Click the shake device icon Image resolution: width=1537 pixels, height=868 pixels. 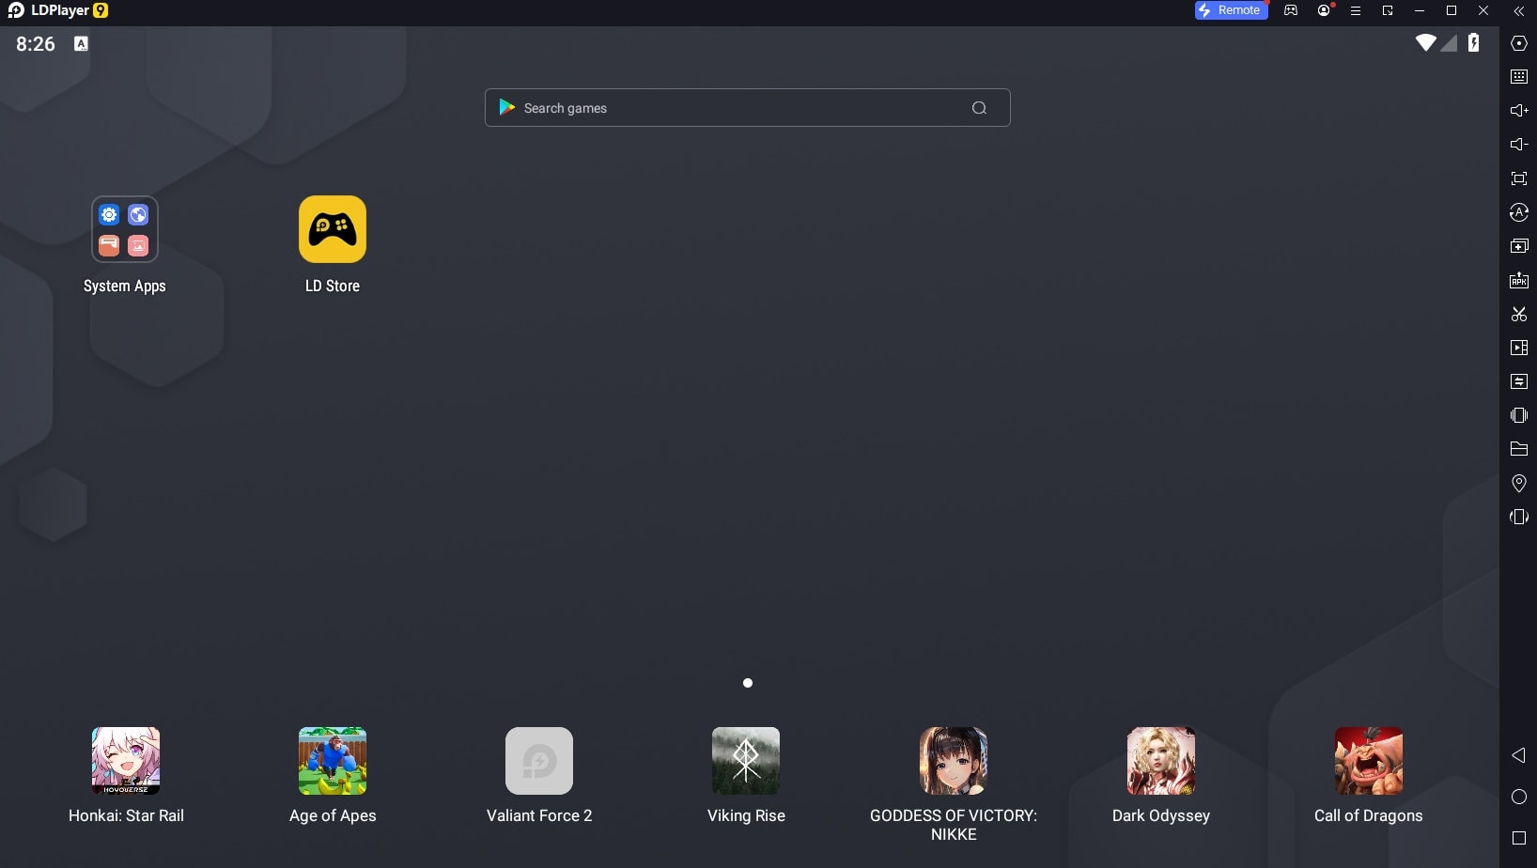click(x=1518, y=415)
